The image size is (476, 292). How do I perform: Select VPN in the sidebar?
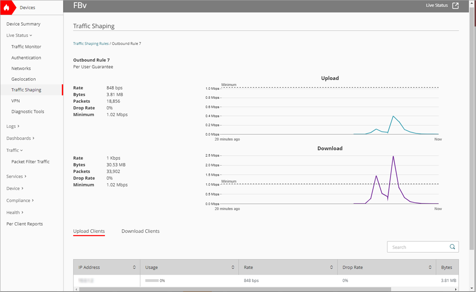15,100
